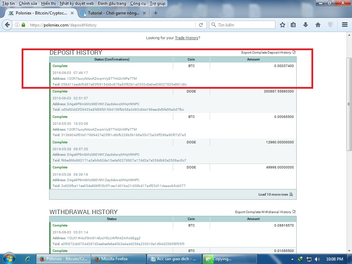Click withdrawal address 1CUX1W4uF8m91AExzY8LUWfM4ZmhcS8gg2
The height and width of the screenshot is (264, 352).
[104, 238]
